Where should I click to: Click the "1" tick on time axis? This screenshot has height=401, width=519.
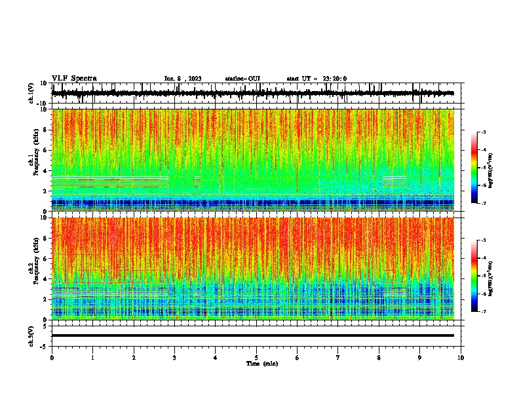pos(92,358)
